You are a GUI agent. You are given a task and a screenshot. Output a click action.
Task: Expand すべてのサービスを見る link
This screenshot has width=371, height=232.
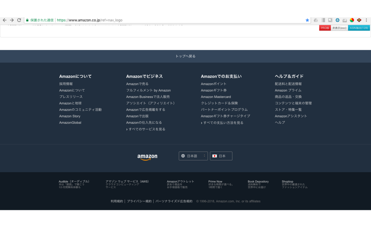[146, 129]
